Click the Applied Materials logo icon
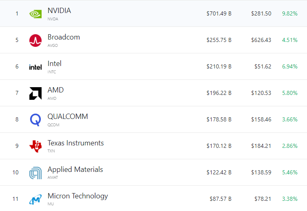307x211 pixels. (35, 173)
